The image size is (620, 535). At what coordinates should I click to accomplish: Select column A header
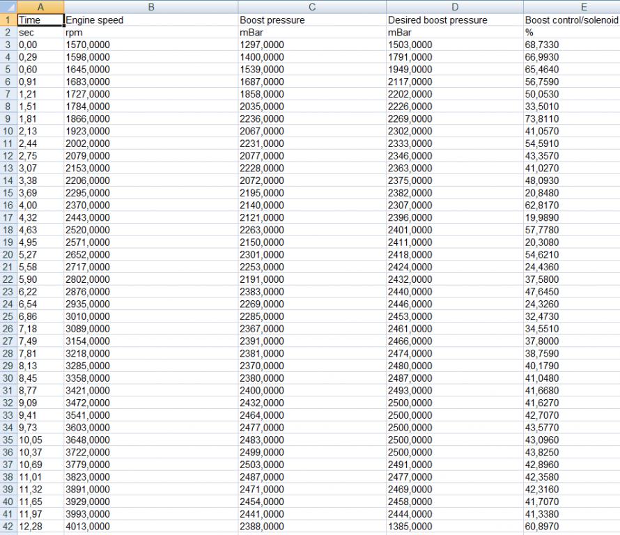coord(39,6)
